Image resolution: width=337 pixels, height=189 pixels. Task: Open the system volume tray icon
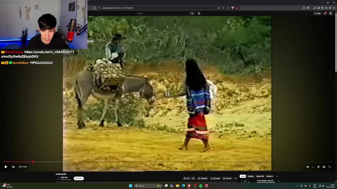pos(323,186)
